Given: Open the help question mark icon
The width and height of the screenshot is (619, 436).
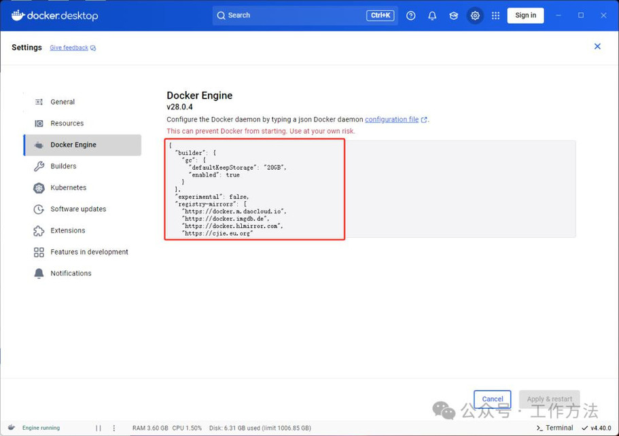Looking at the screenshot, I should 410,16.
